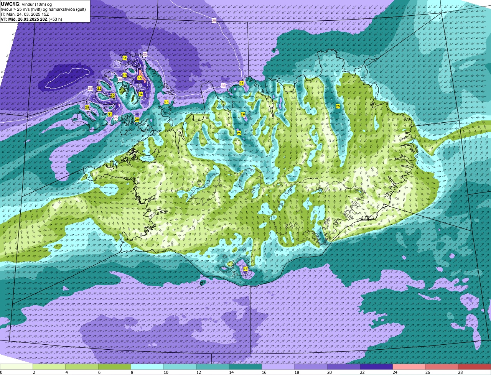The width and height of the screenshot is (491, 375).
Task: Click the legend scale number 8
Action: 132,372
